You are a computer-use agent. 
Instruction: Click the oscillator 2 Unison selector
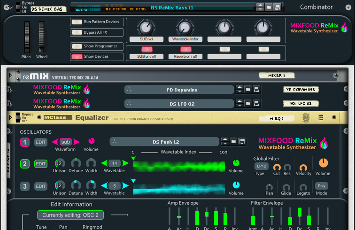pos(60,163)
